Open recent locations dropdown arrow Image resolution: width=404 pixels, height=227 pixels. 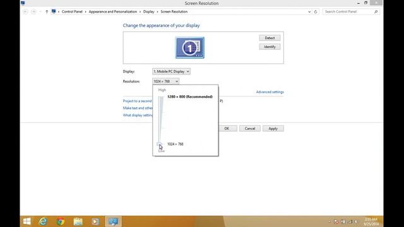pos(40,11)
